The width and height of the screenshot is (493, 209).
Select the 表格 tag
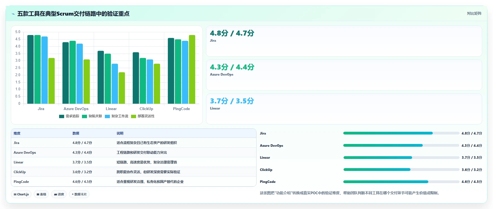[41, 194]
